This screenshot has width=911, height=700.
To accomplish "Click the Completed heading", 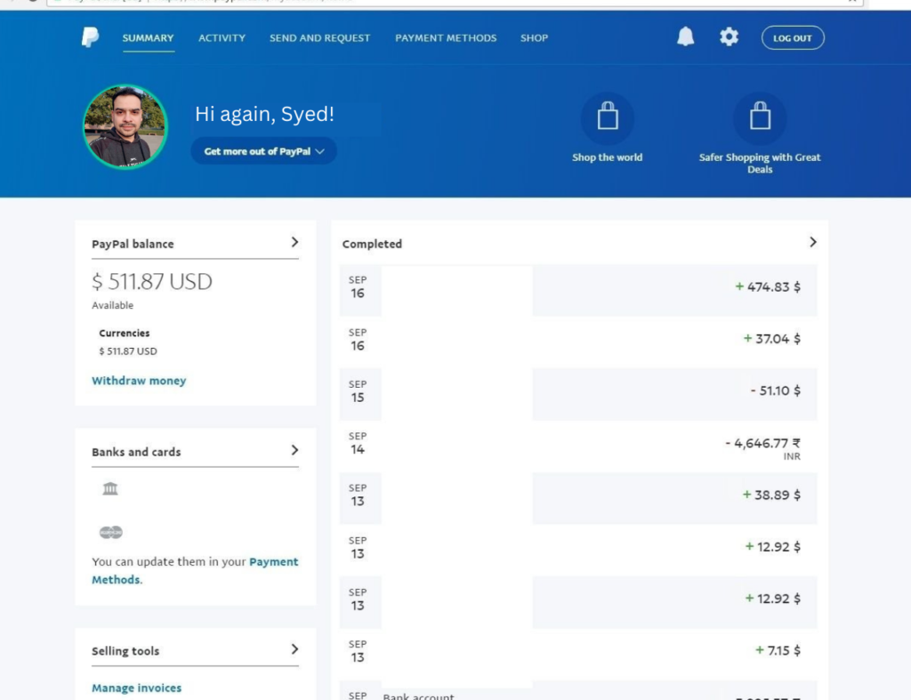I will pyautogui.click(x=372, y=244).
